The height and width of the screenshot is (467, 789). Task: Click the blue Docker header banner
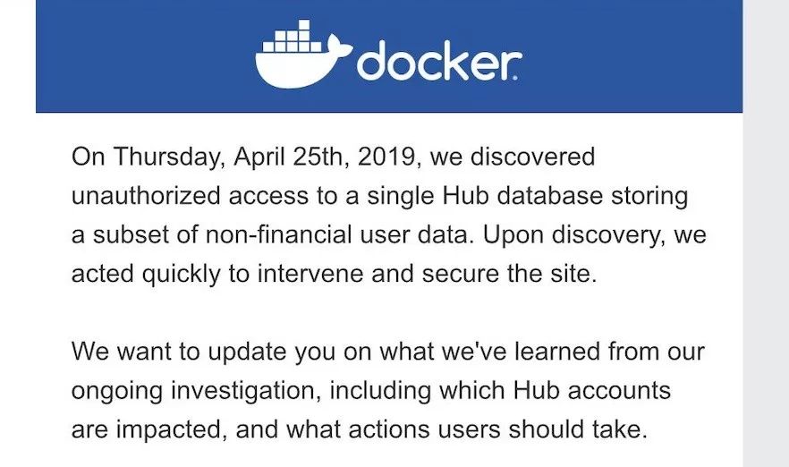389,55
